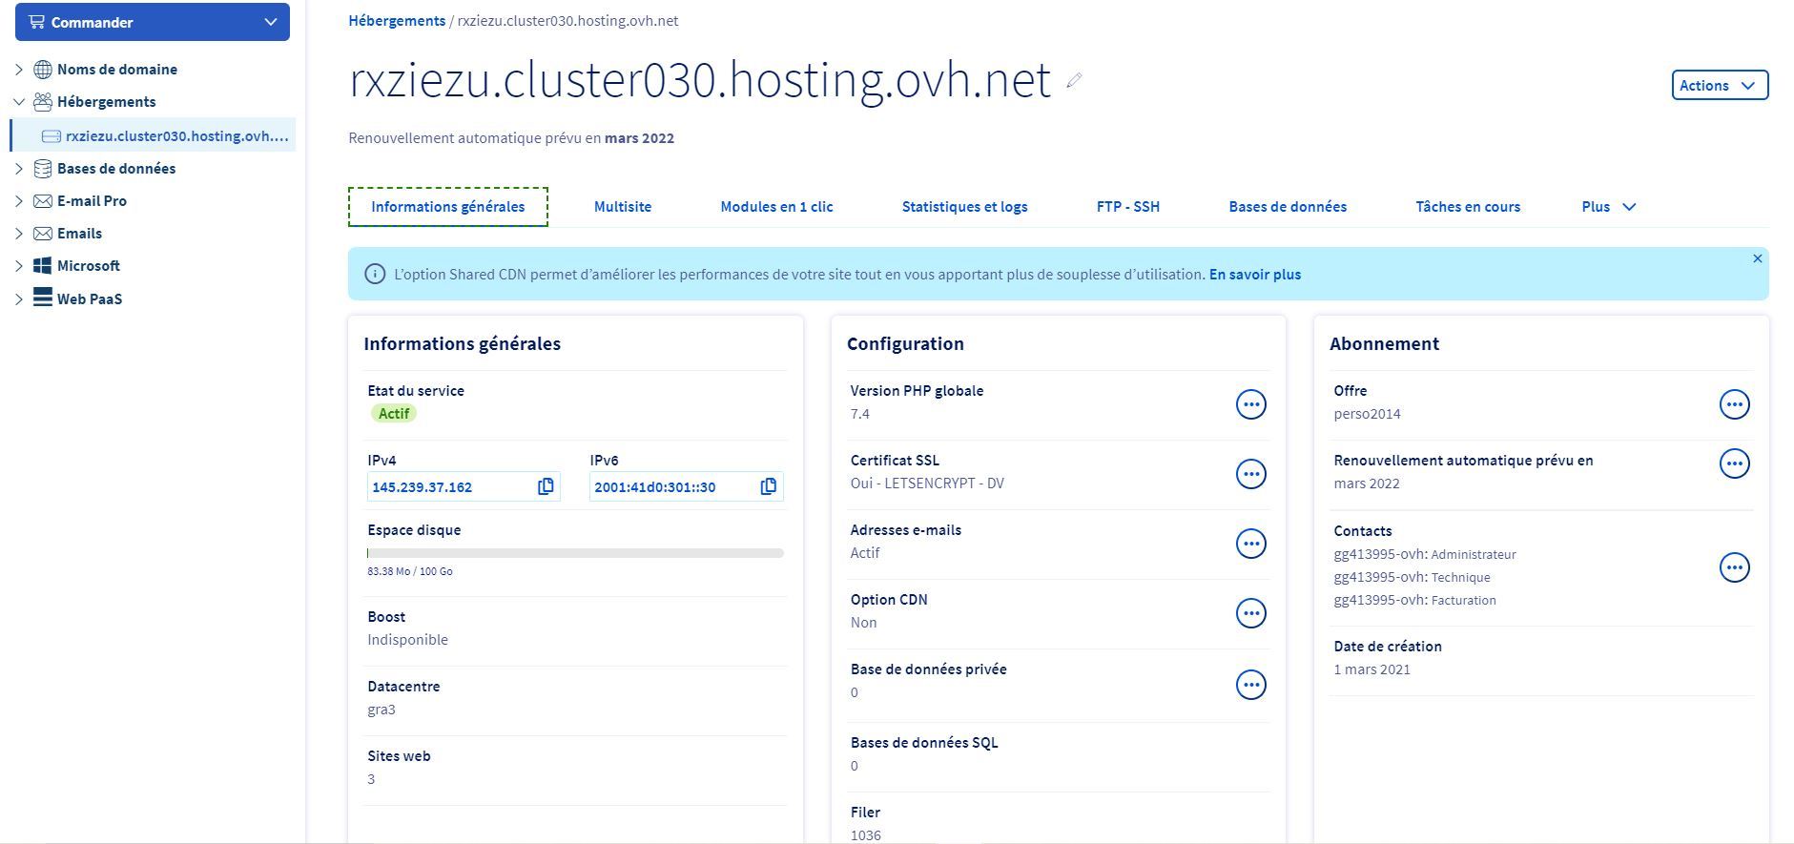The width and height of the screenshot is (1794, 844).
Task: Click the Espace disque usage bar
Action: click(x=575, y=553)
